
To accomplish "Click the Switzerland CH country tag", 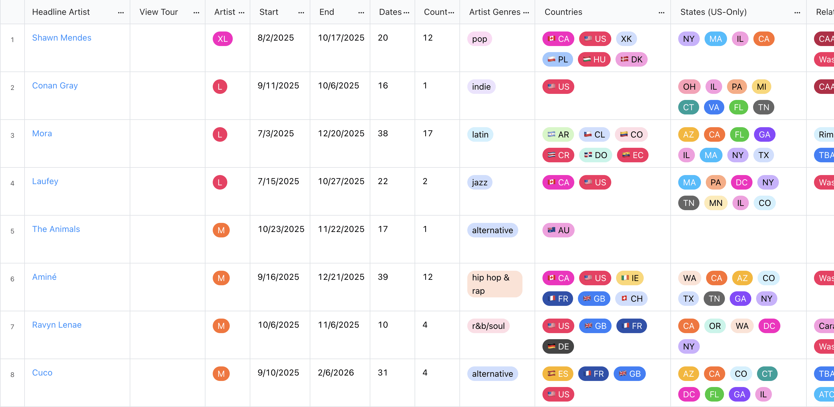I will [x=631, y=299].
